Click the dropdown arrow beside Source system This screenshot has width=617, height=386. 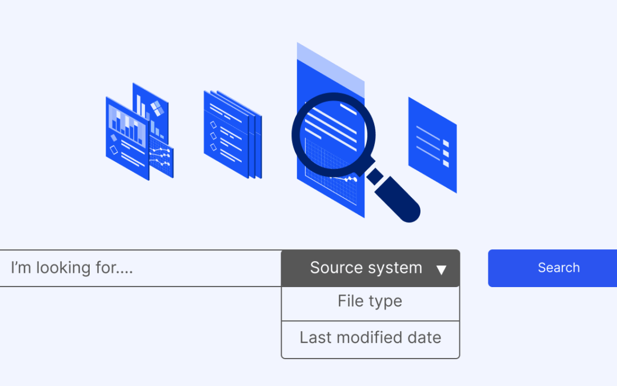pyautogui.click(x=442, y=268)
